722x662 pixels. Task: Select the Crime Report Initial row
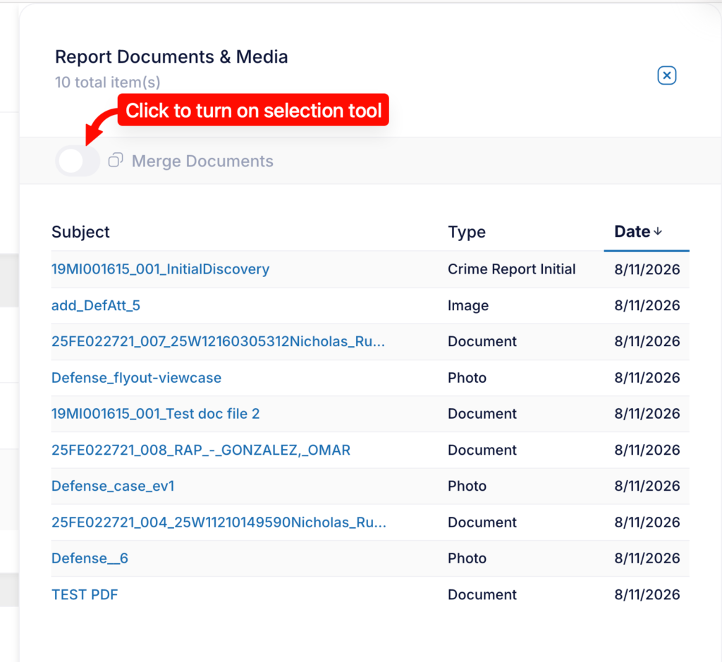point(370,269)
